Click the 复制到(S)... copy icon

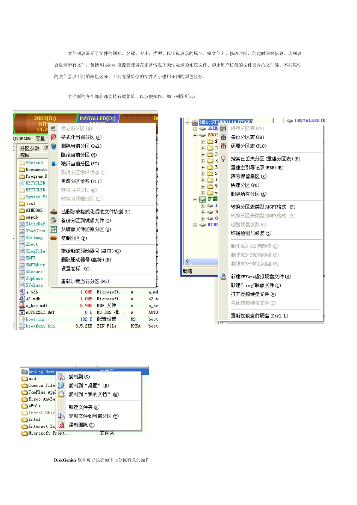[x=61, y=376]
